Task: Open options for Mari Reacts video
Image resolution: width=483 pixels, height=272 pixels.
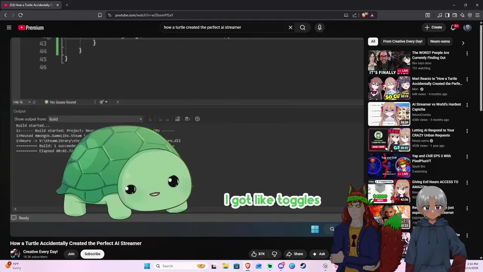Action: pos(467,79)
